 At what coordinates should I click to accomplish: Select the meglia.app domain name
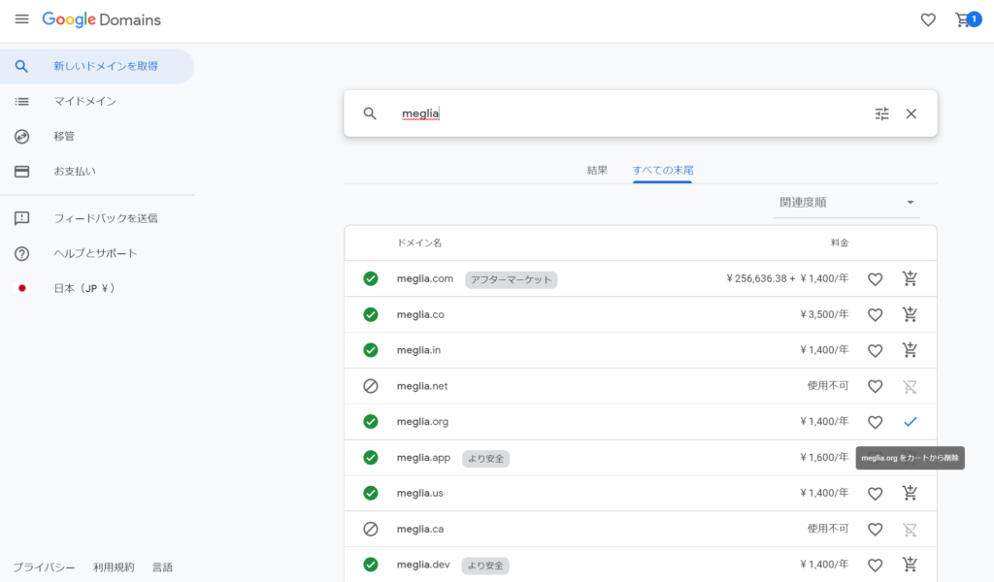click(x=423, y=457)
